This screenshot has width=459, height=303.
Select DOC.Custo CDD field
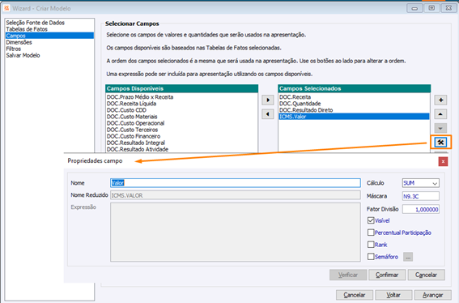126,110
